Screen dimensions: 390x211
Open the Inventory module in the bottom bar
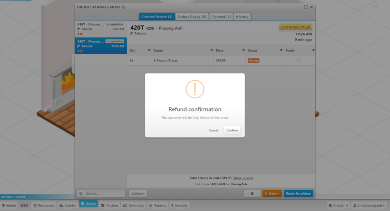[133, 205]
